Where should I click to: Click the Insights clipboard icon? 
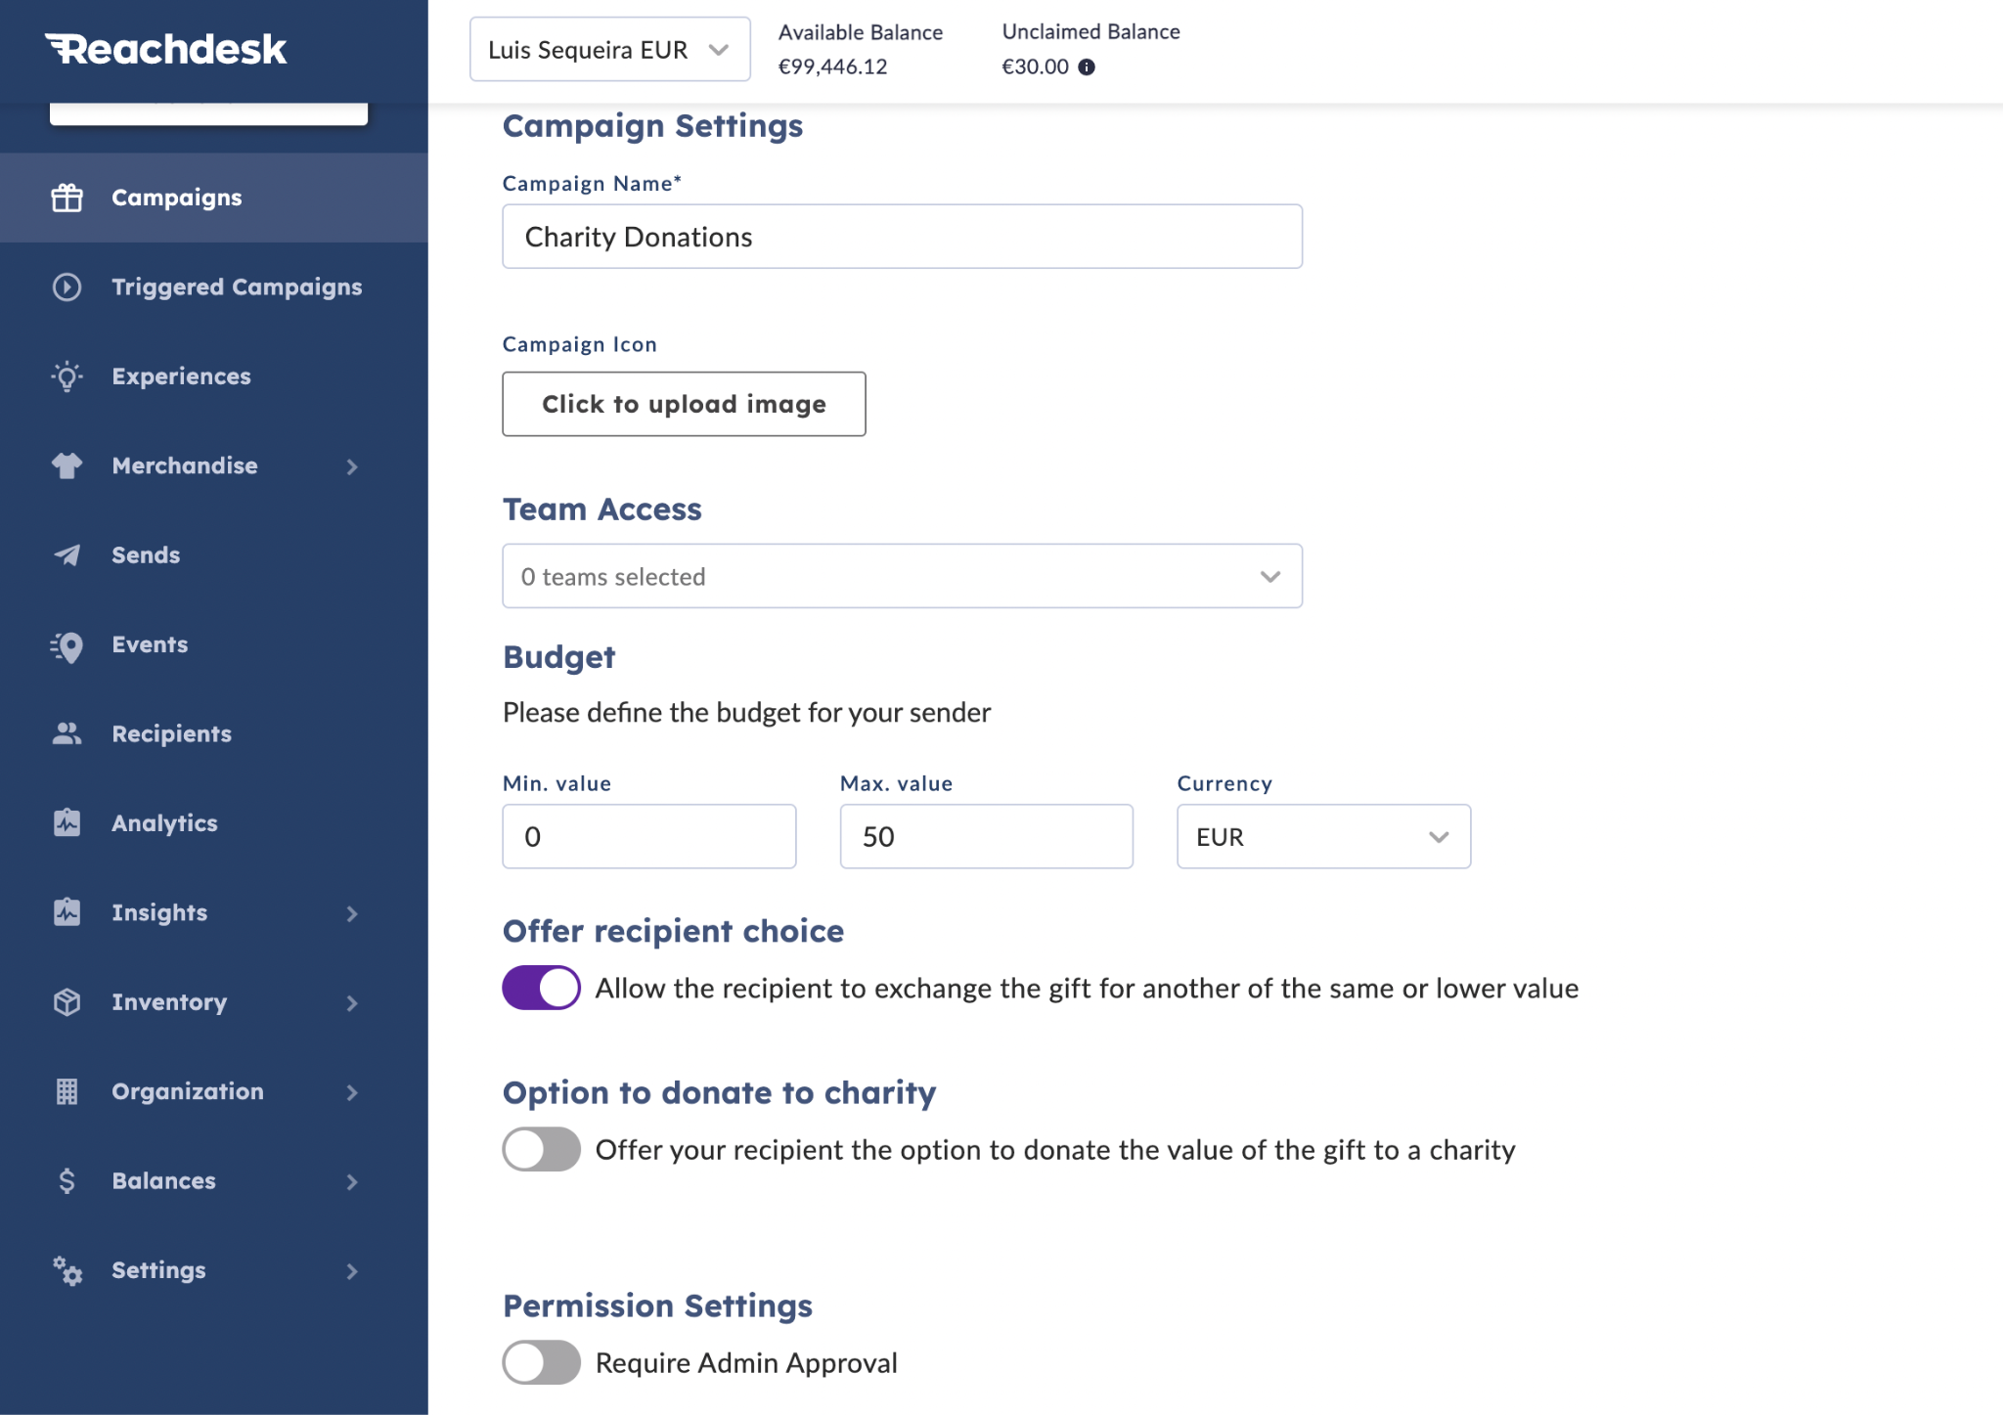[x=67, y=911]
